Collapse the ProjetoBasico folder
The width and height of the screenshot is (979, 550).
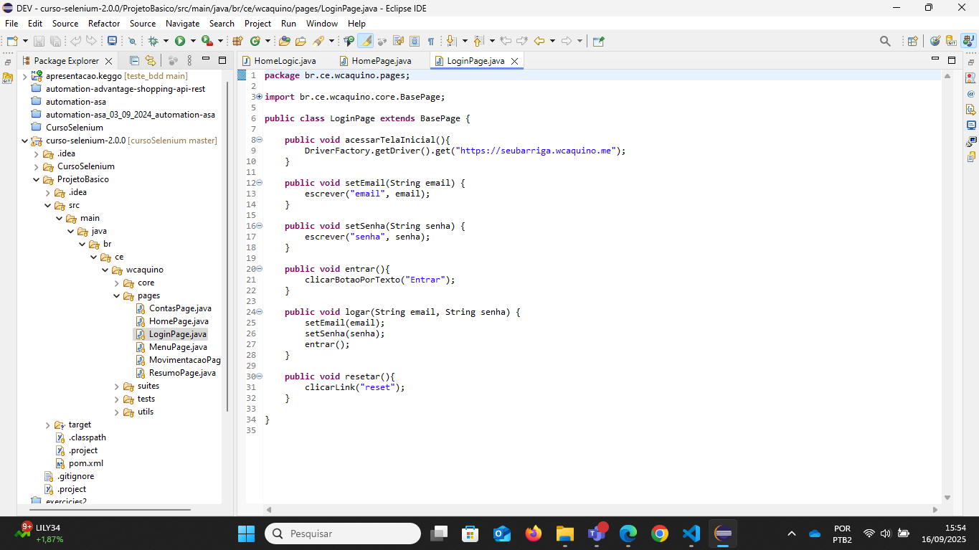pos(36,179)
